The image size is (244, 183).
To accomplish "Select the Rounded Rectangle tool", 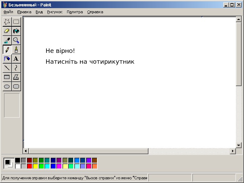I will [16, 86].
